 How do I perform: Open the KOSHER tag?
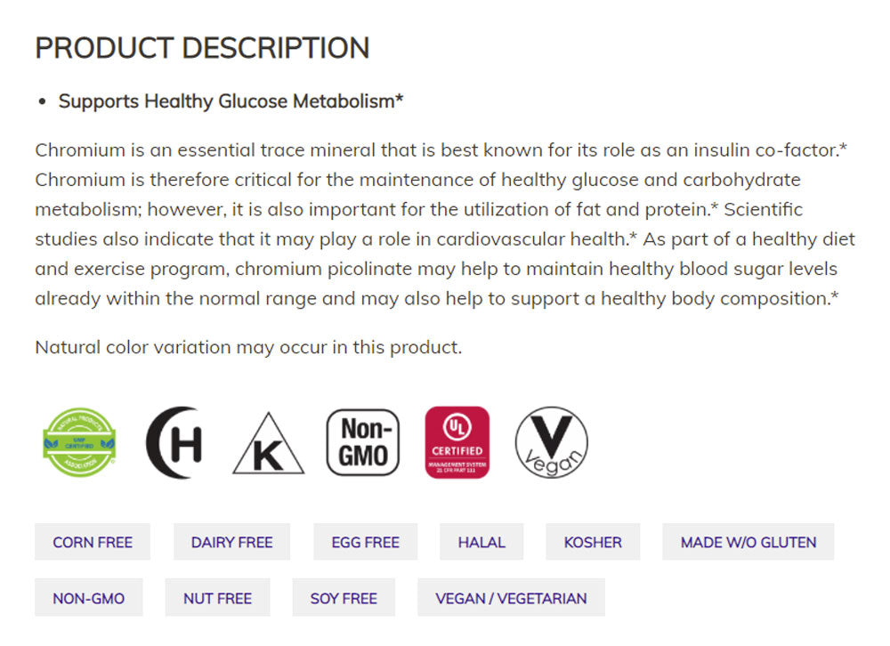pos(593,542)
